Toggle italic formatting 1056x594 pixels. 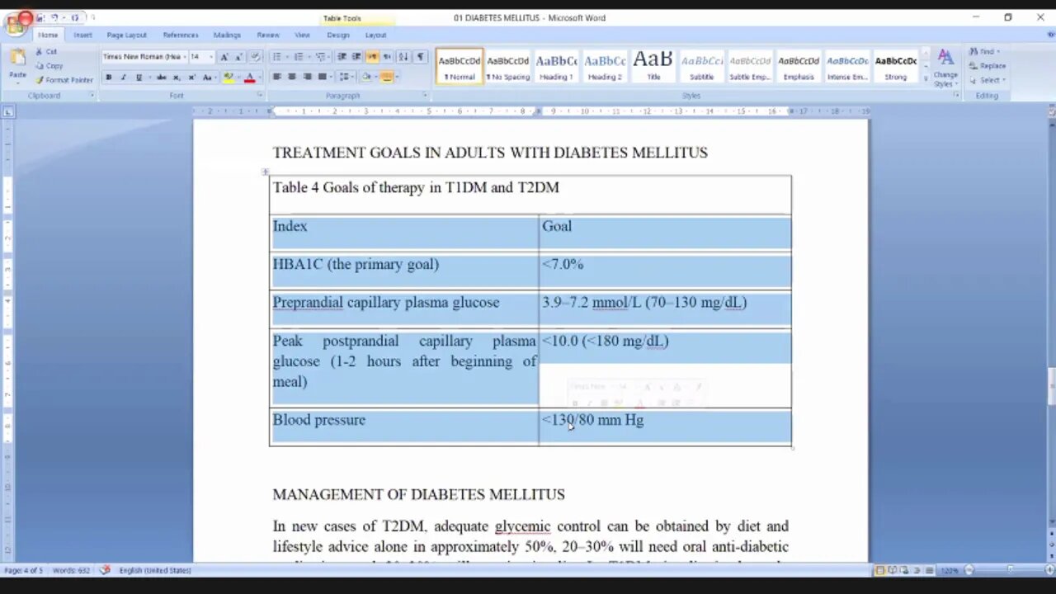[x=124, y=78]
